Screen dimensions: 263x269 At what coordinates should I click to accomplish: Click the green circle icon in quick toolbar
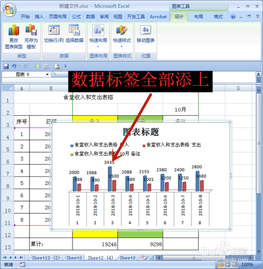37,66
